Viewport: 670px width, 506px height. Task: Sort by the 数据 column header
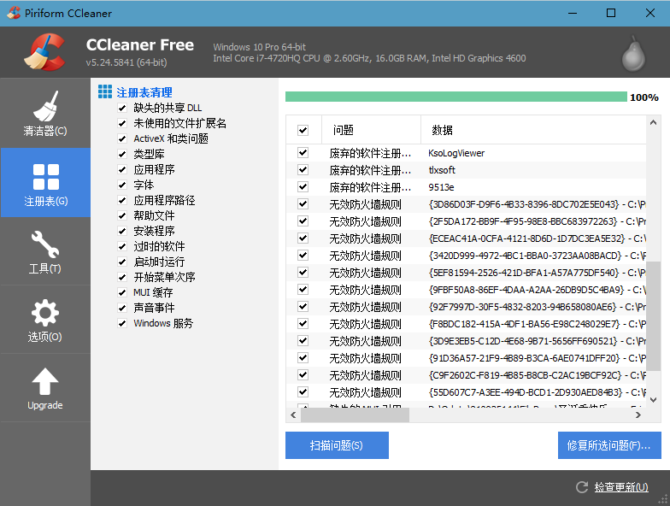click(x=533, y=130)
